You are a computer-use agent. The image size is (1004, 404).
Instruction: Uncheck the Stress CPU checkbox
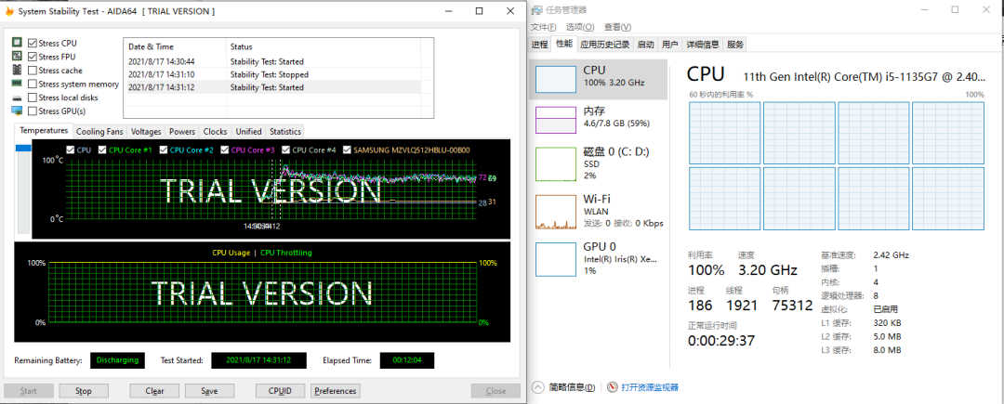(x=32, y=44)
